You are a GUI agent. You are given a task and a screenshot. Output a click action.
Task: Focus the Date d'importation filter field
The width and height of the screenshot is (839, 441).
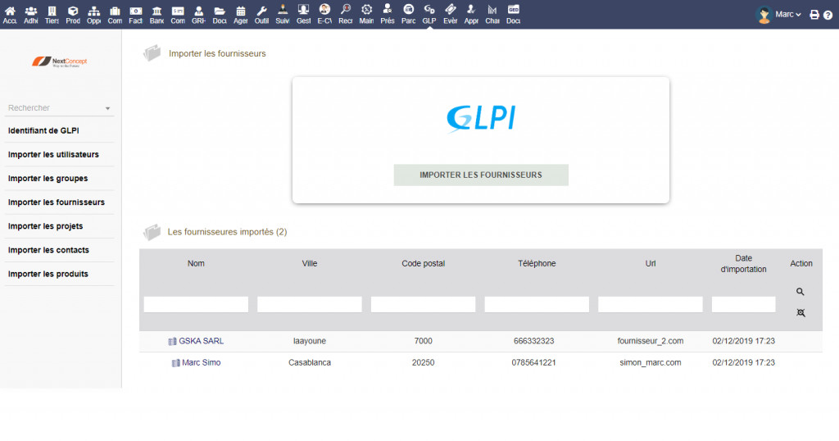(x=743, y=305)
